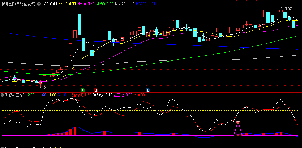Image resolution: width=302 pixels, height=148 pixels.
Task: Click the white 辅助线: 2.42 label
Action: pos(102,95)
